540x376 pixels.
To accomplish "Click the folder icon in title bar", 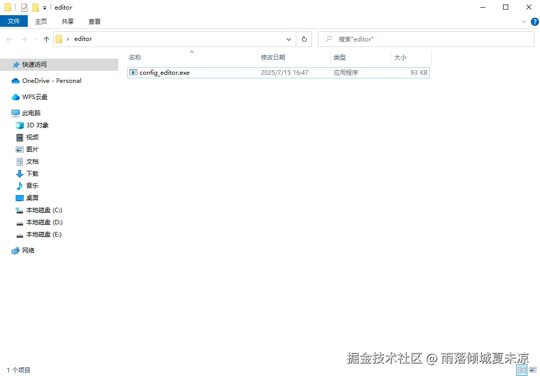I will point(8,7).
